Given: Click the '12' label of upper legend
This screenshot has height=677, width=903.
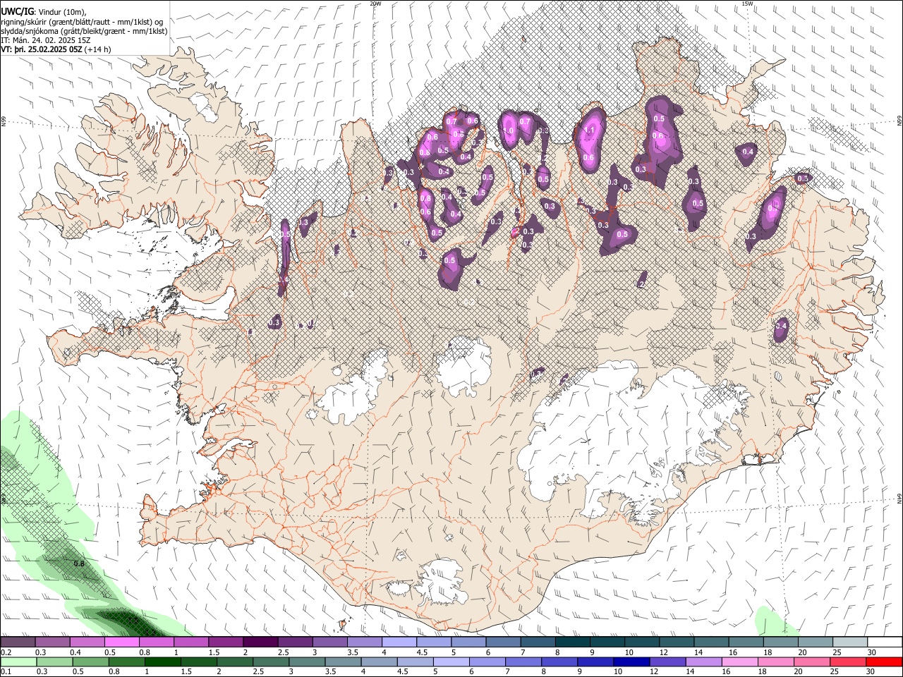Looking at the screenshot, I should click(x=663, y=652).
